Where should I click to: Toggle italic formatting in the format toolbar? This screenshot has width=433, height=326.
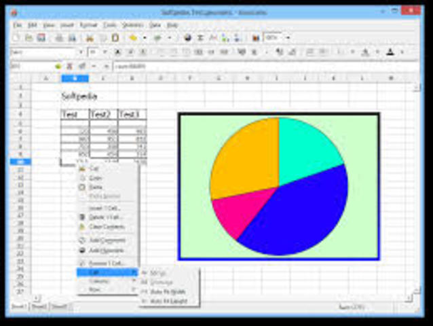pos(130,52)
